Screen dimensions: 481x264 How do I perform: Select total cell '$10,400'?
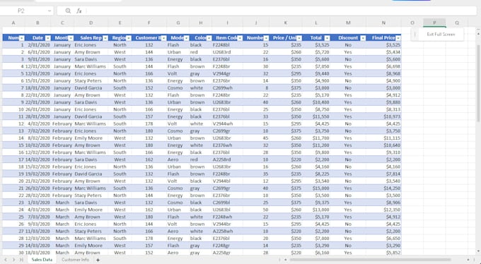pos(316,102)
